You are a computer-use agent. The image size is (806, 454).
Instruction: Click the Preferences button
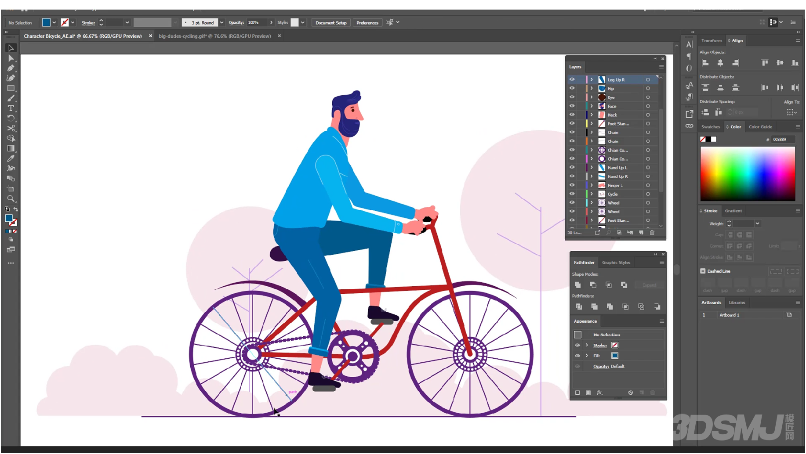pyautogui.click(x=367, y=22)
